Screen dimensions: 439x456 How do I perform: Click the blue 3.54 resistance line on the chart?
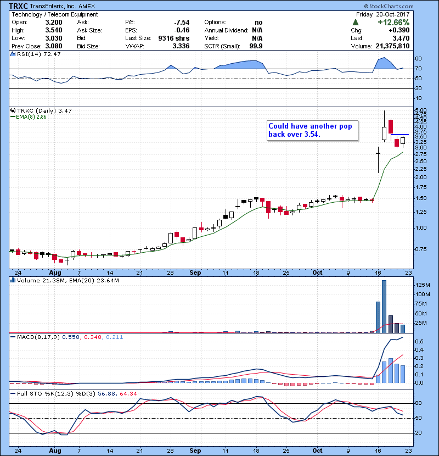400,135
